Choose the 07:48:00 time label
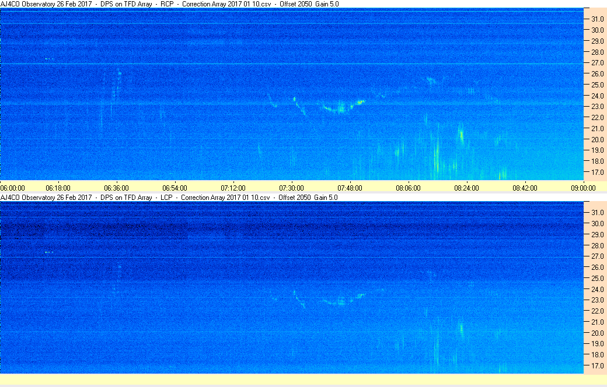 coord(350,188)
